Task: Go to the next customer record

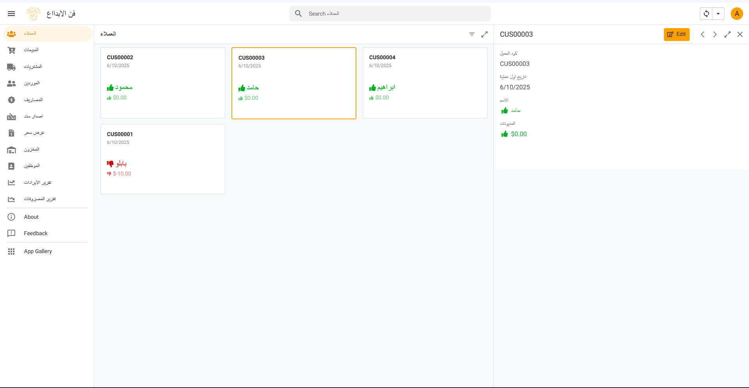Action: click(715, 34)
